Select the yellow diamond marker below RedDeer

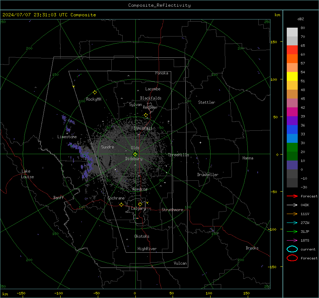click(146, 115)
